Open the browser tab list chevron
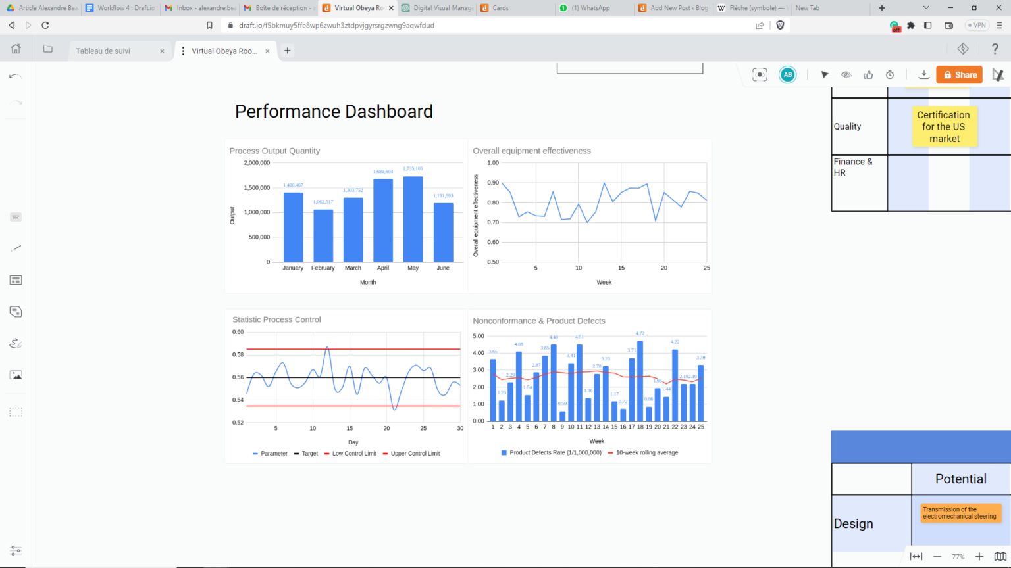This screenshot has height=568, width=1011. pos(926,8)
